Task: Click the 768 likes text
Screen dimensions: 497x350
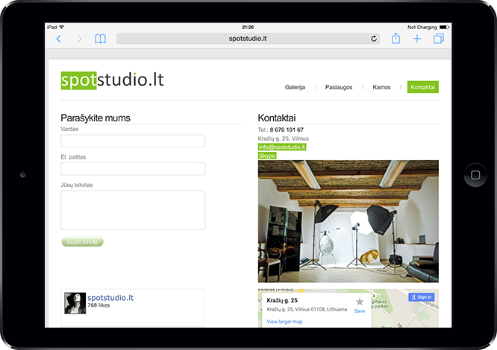Action: (x=99, y=305)
